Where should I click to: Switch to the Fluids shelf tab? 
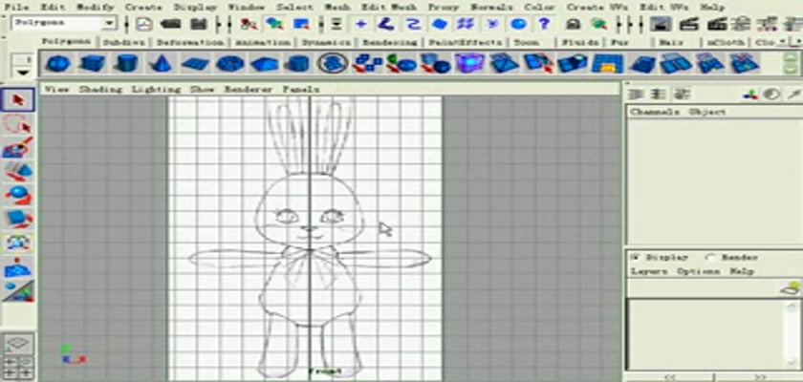[580, 42]
